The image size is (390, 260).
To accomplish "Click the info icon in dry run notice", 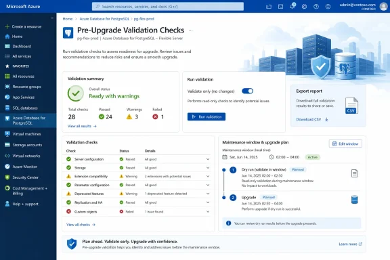I will click(228, 223).
